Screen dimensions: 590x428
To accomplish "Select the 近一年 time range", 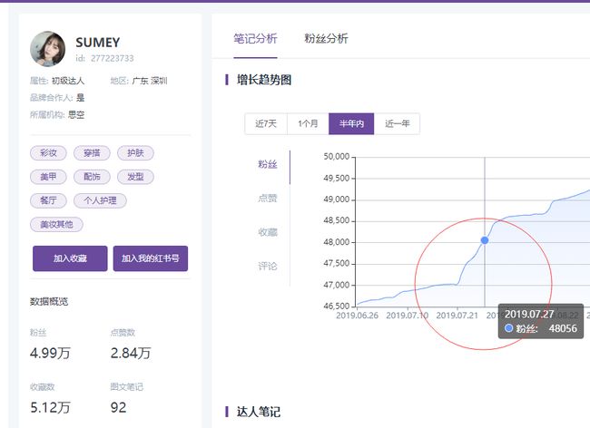I will [x=397, y=123].
